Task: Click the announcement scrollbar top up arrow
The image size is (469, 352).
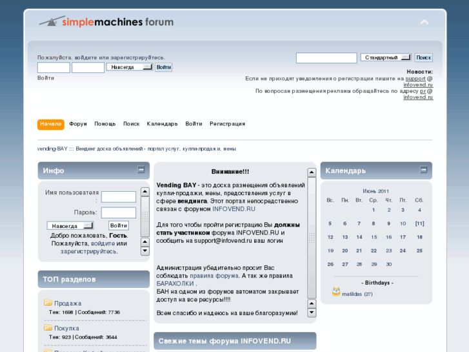Action: 312,172
